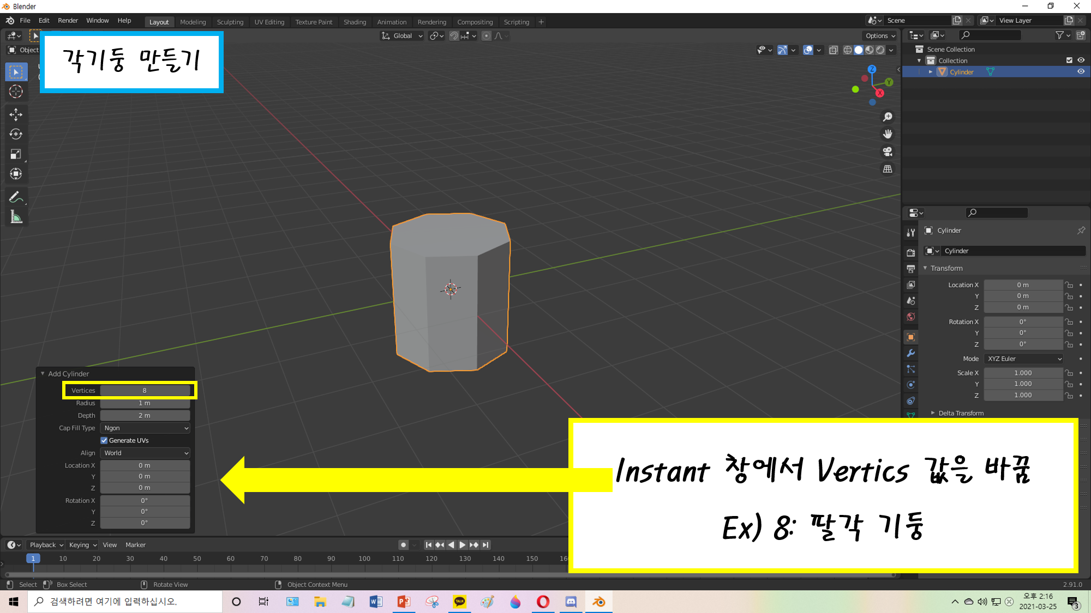Toggle camera view icon in viewport

coord(888,151)
